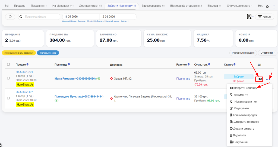Viewport: 278px width, 147px height.
Task: Select the 30 днів date shortcut
Action: tap(90, 21)
